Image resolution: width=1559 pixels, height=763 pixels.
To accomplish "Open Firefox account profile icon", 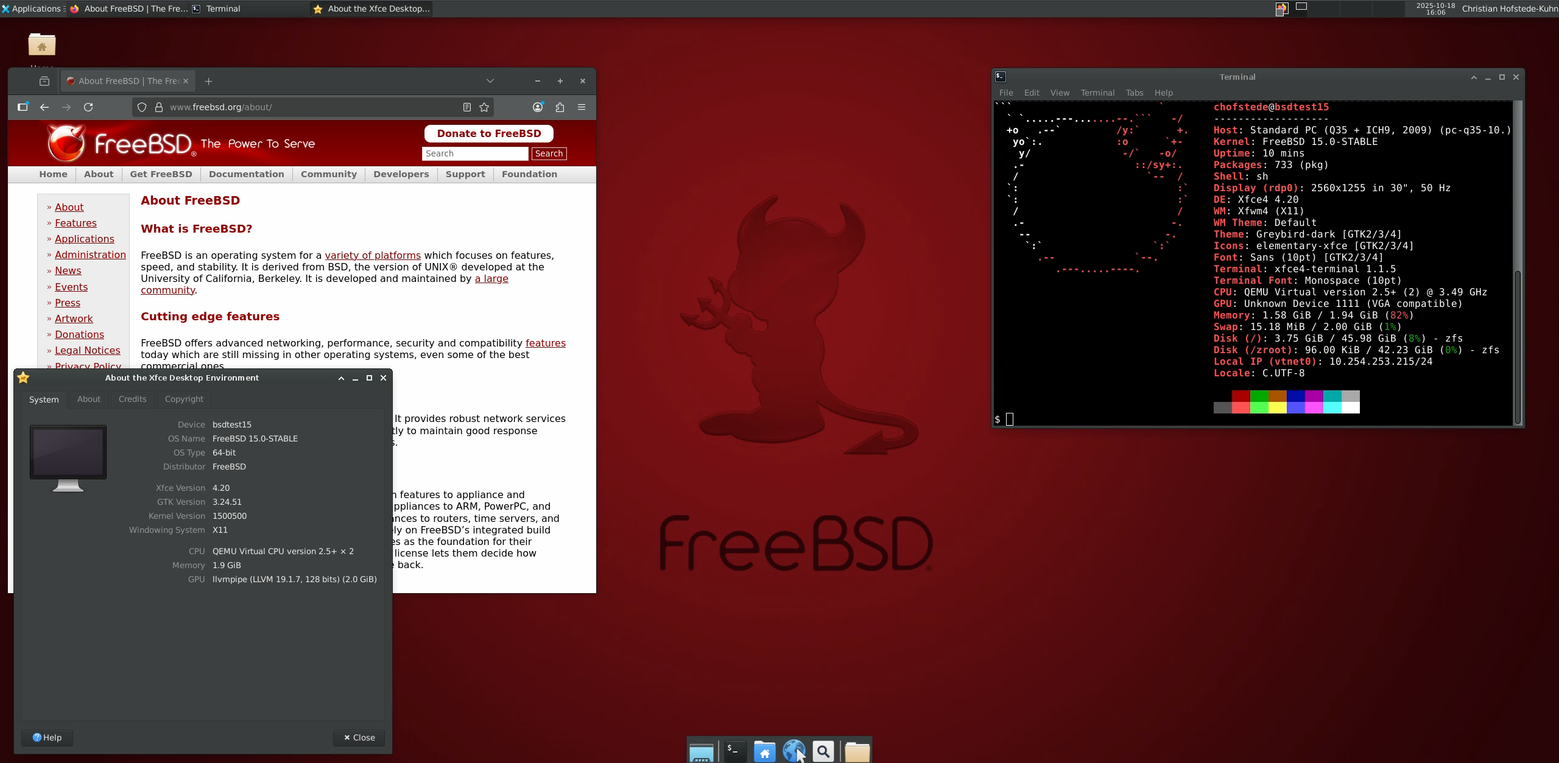I will coord(538,107).
